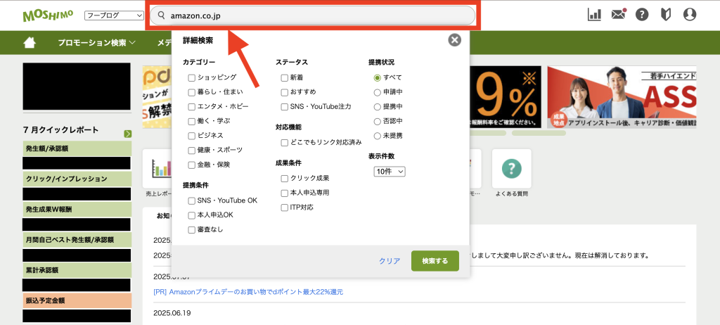Select the 提携中 radio button
Image resolution: width=720 pixels, height=325 pixels.
(x=378, y=106)
